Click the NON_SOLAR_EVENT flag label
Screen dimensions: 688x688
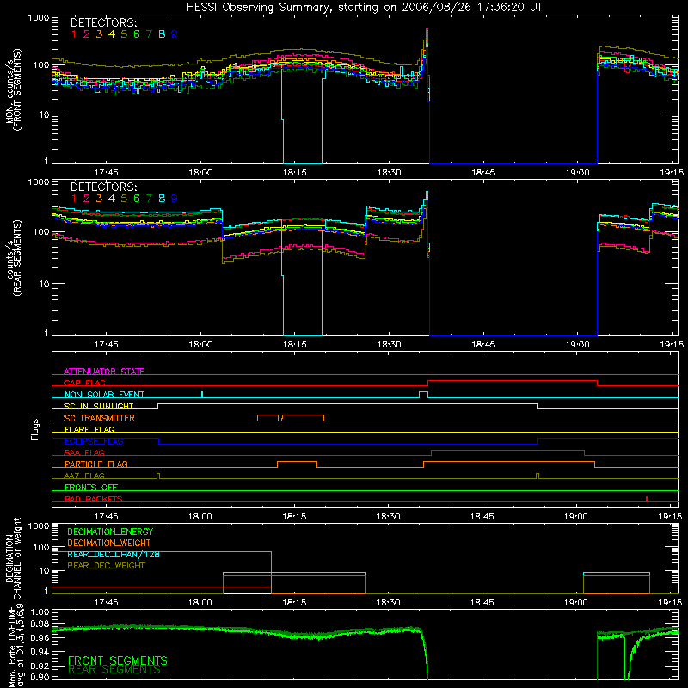[x=104, y=395]
